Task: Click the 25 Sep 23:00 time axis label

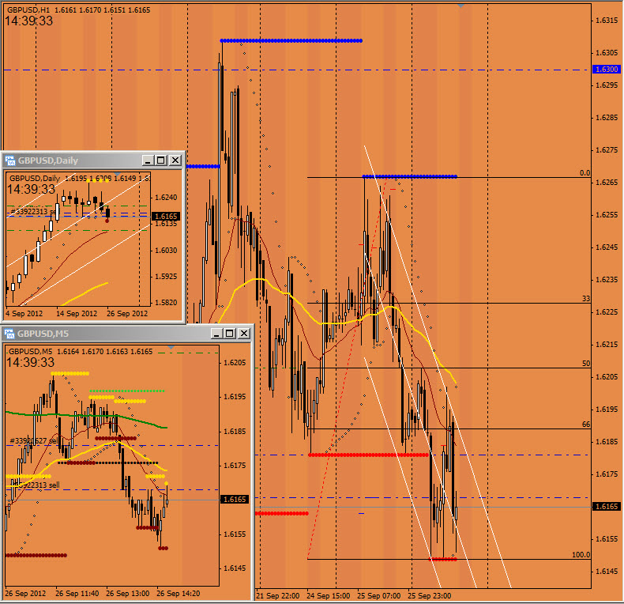Action: [x=430, y=595]
